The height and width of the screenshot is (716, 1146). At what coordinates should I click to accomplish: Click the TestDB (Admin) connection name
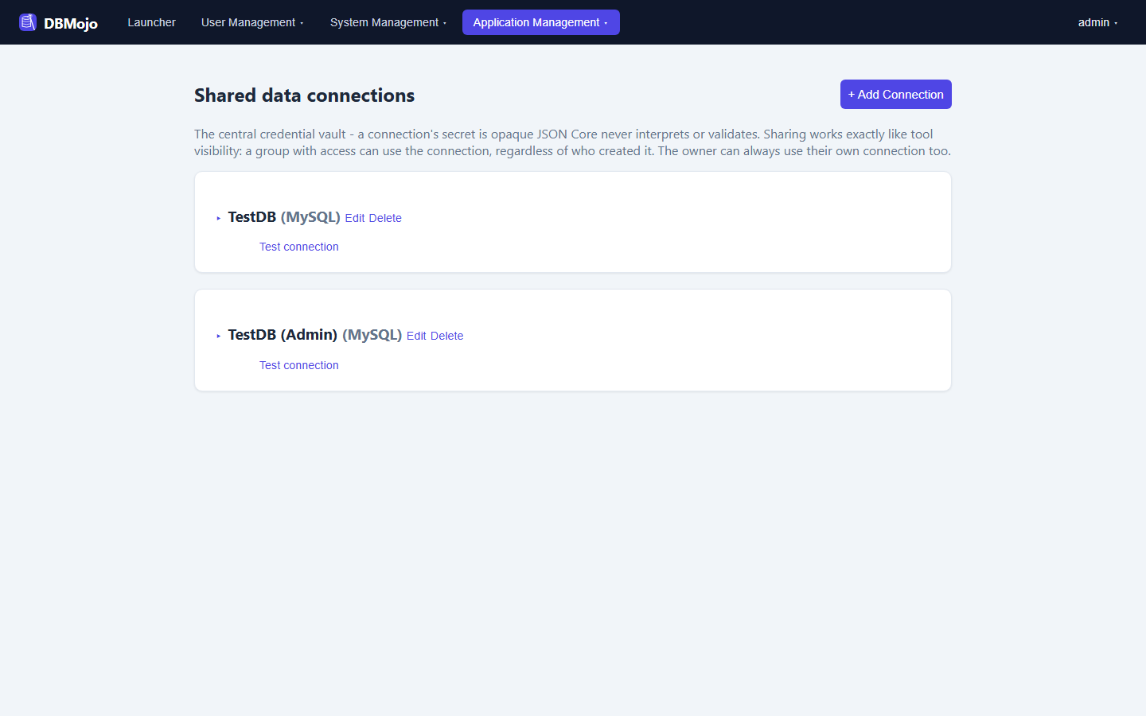pos(283,335)
